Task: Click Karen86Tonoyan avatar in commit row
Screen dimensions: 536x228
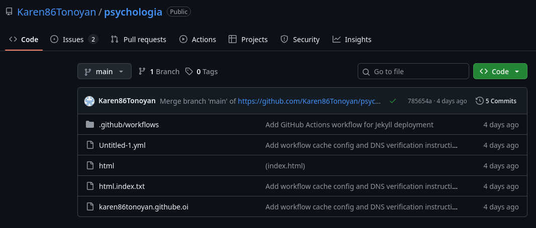Action: tap(89, 101)
